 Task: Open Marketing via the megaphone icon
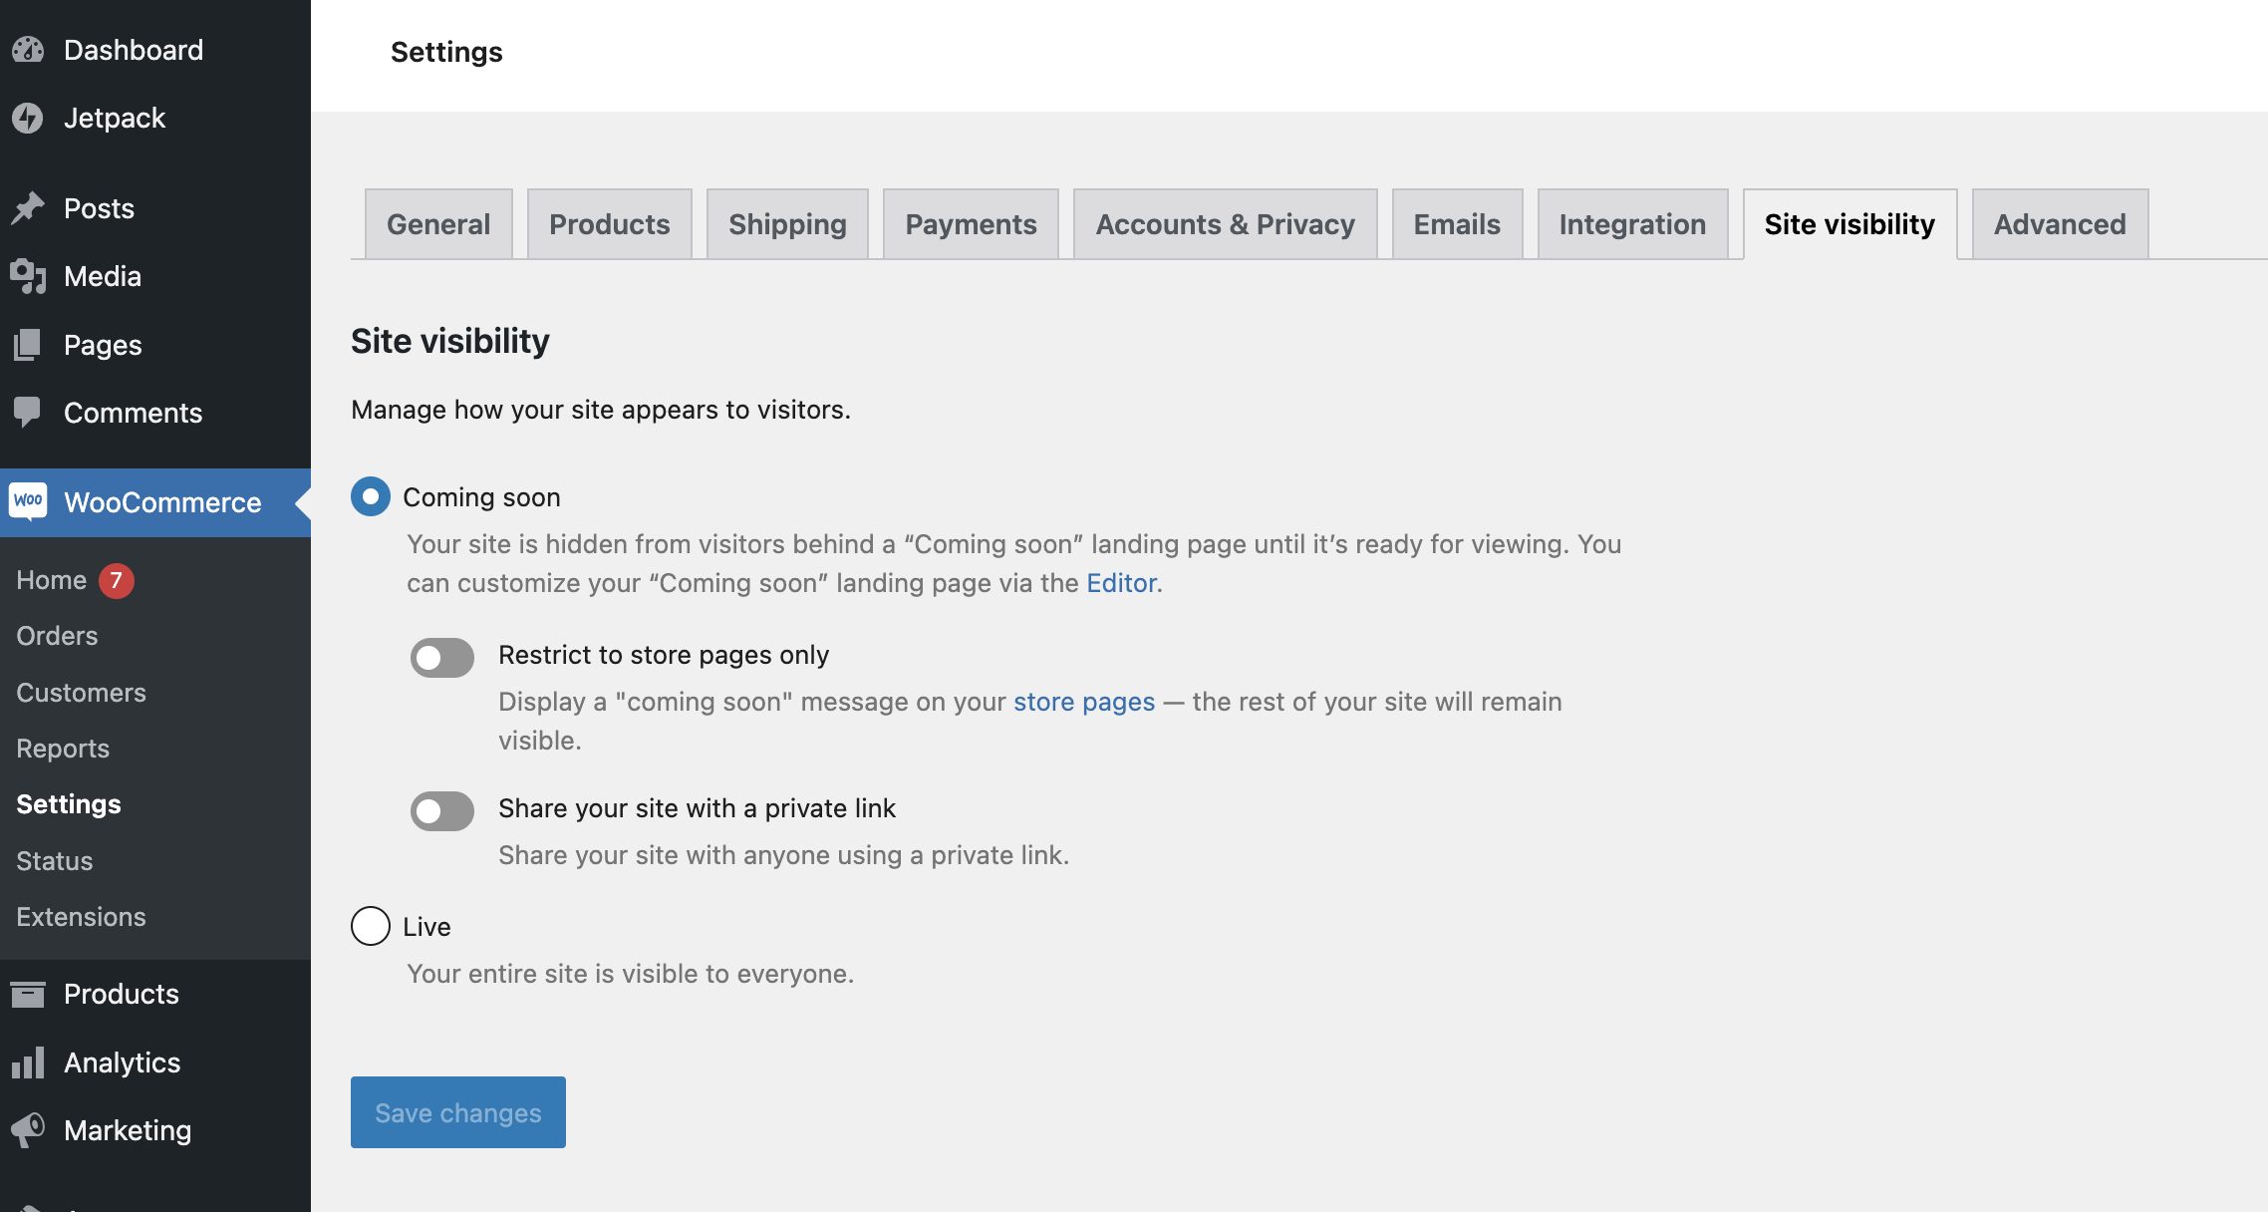[x=28, y=1129]
